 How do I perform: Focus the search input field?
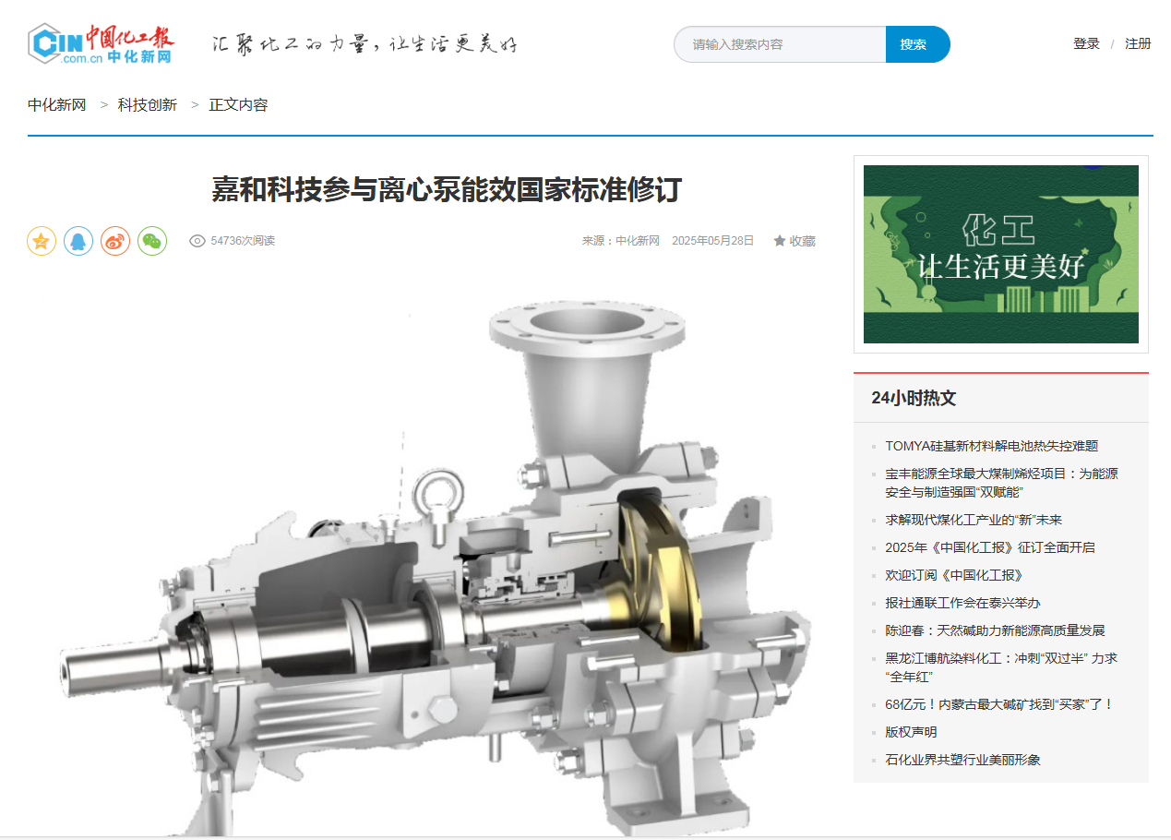(x=780, y=44)
